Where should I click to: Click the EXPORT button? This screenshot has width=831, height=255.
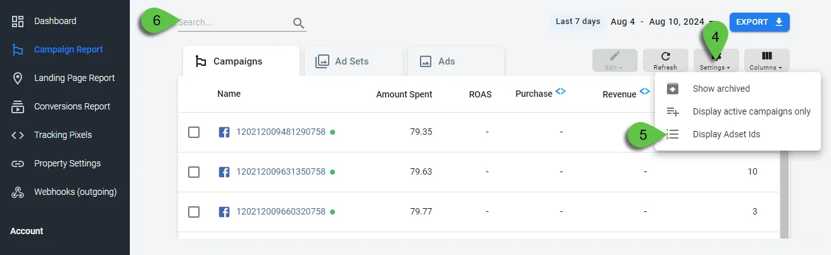[759, 22]
